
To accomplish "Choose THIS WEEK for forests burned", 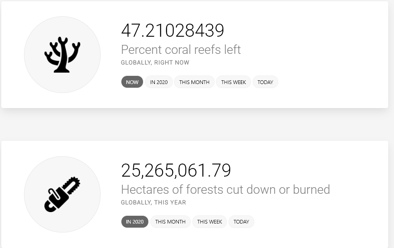I will pyautogui.click(x=209, y=221).
